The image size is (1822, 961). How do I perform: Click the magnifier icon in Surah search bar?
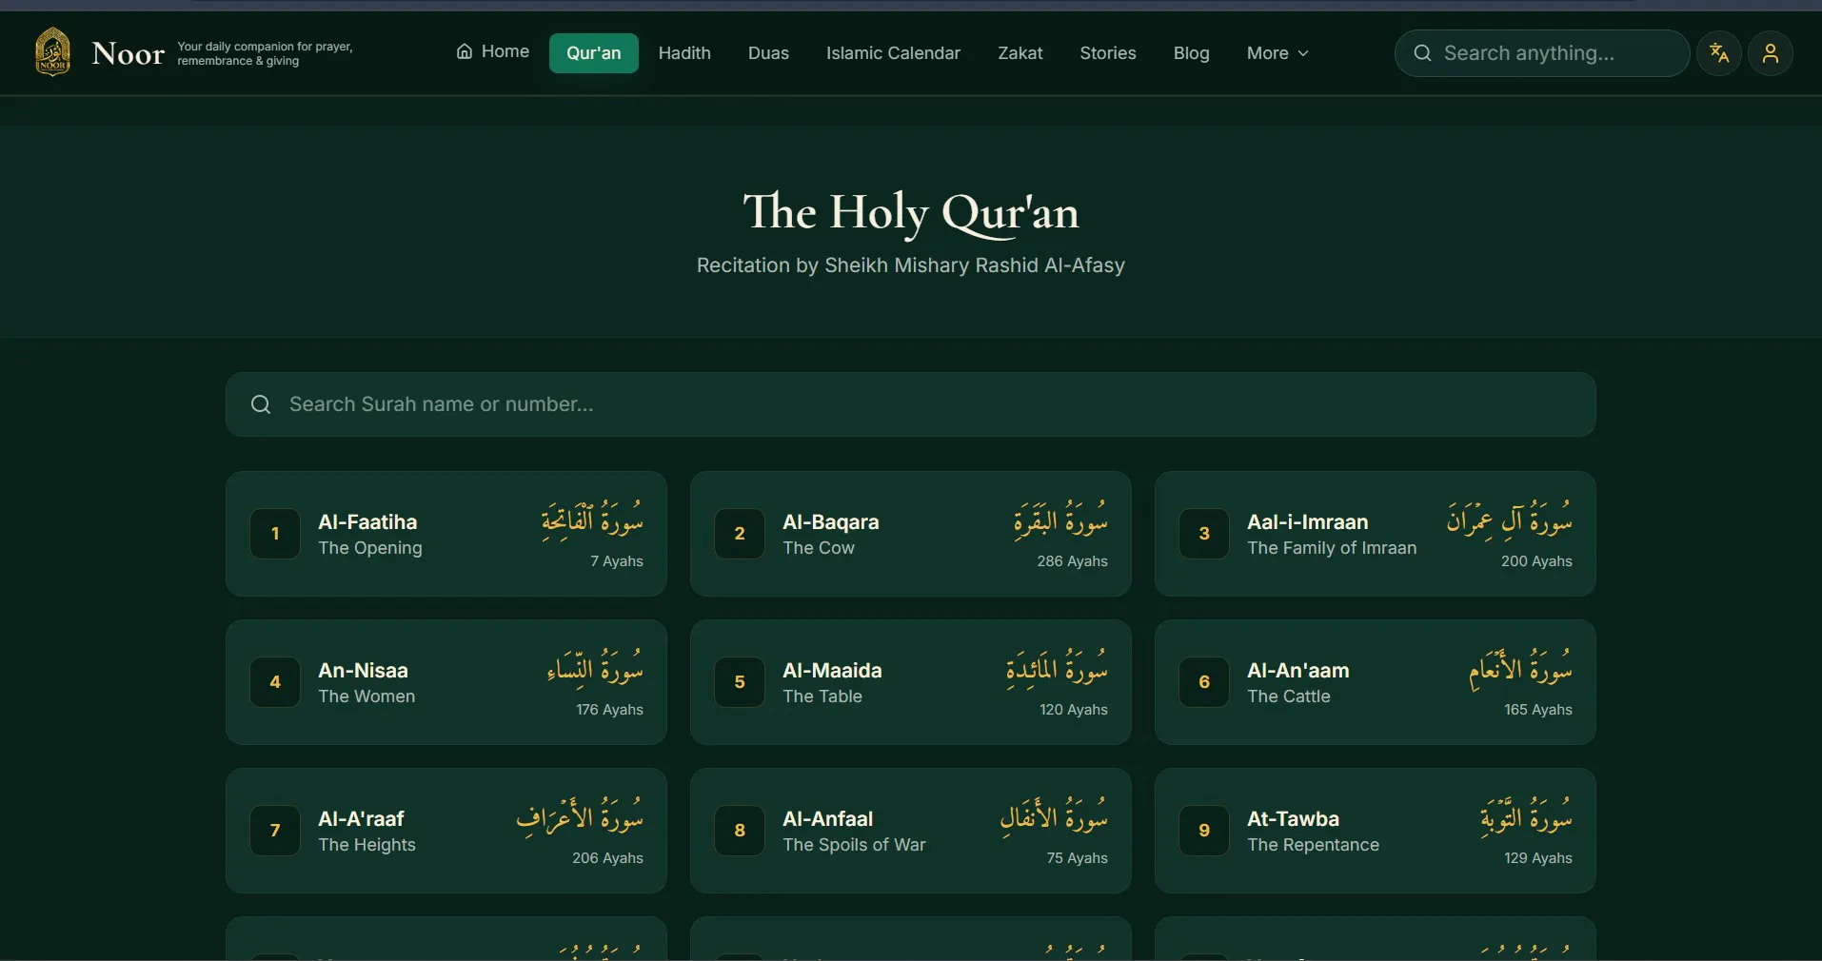[261, 404]
